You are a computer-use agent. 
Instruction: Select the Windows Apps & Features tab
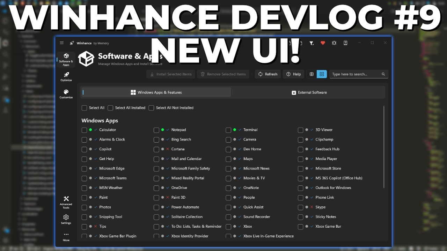pos(156,92)
